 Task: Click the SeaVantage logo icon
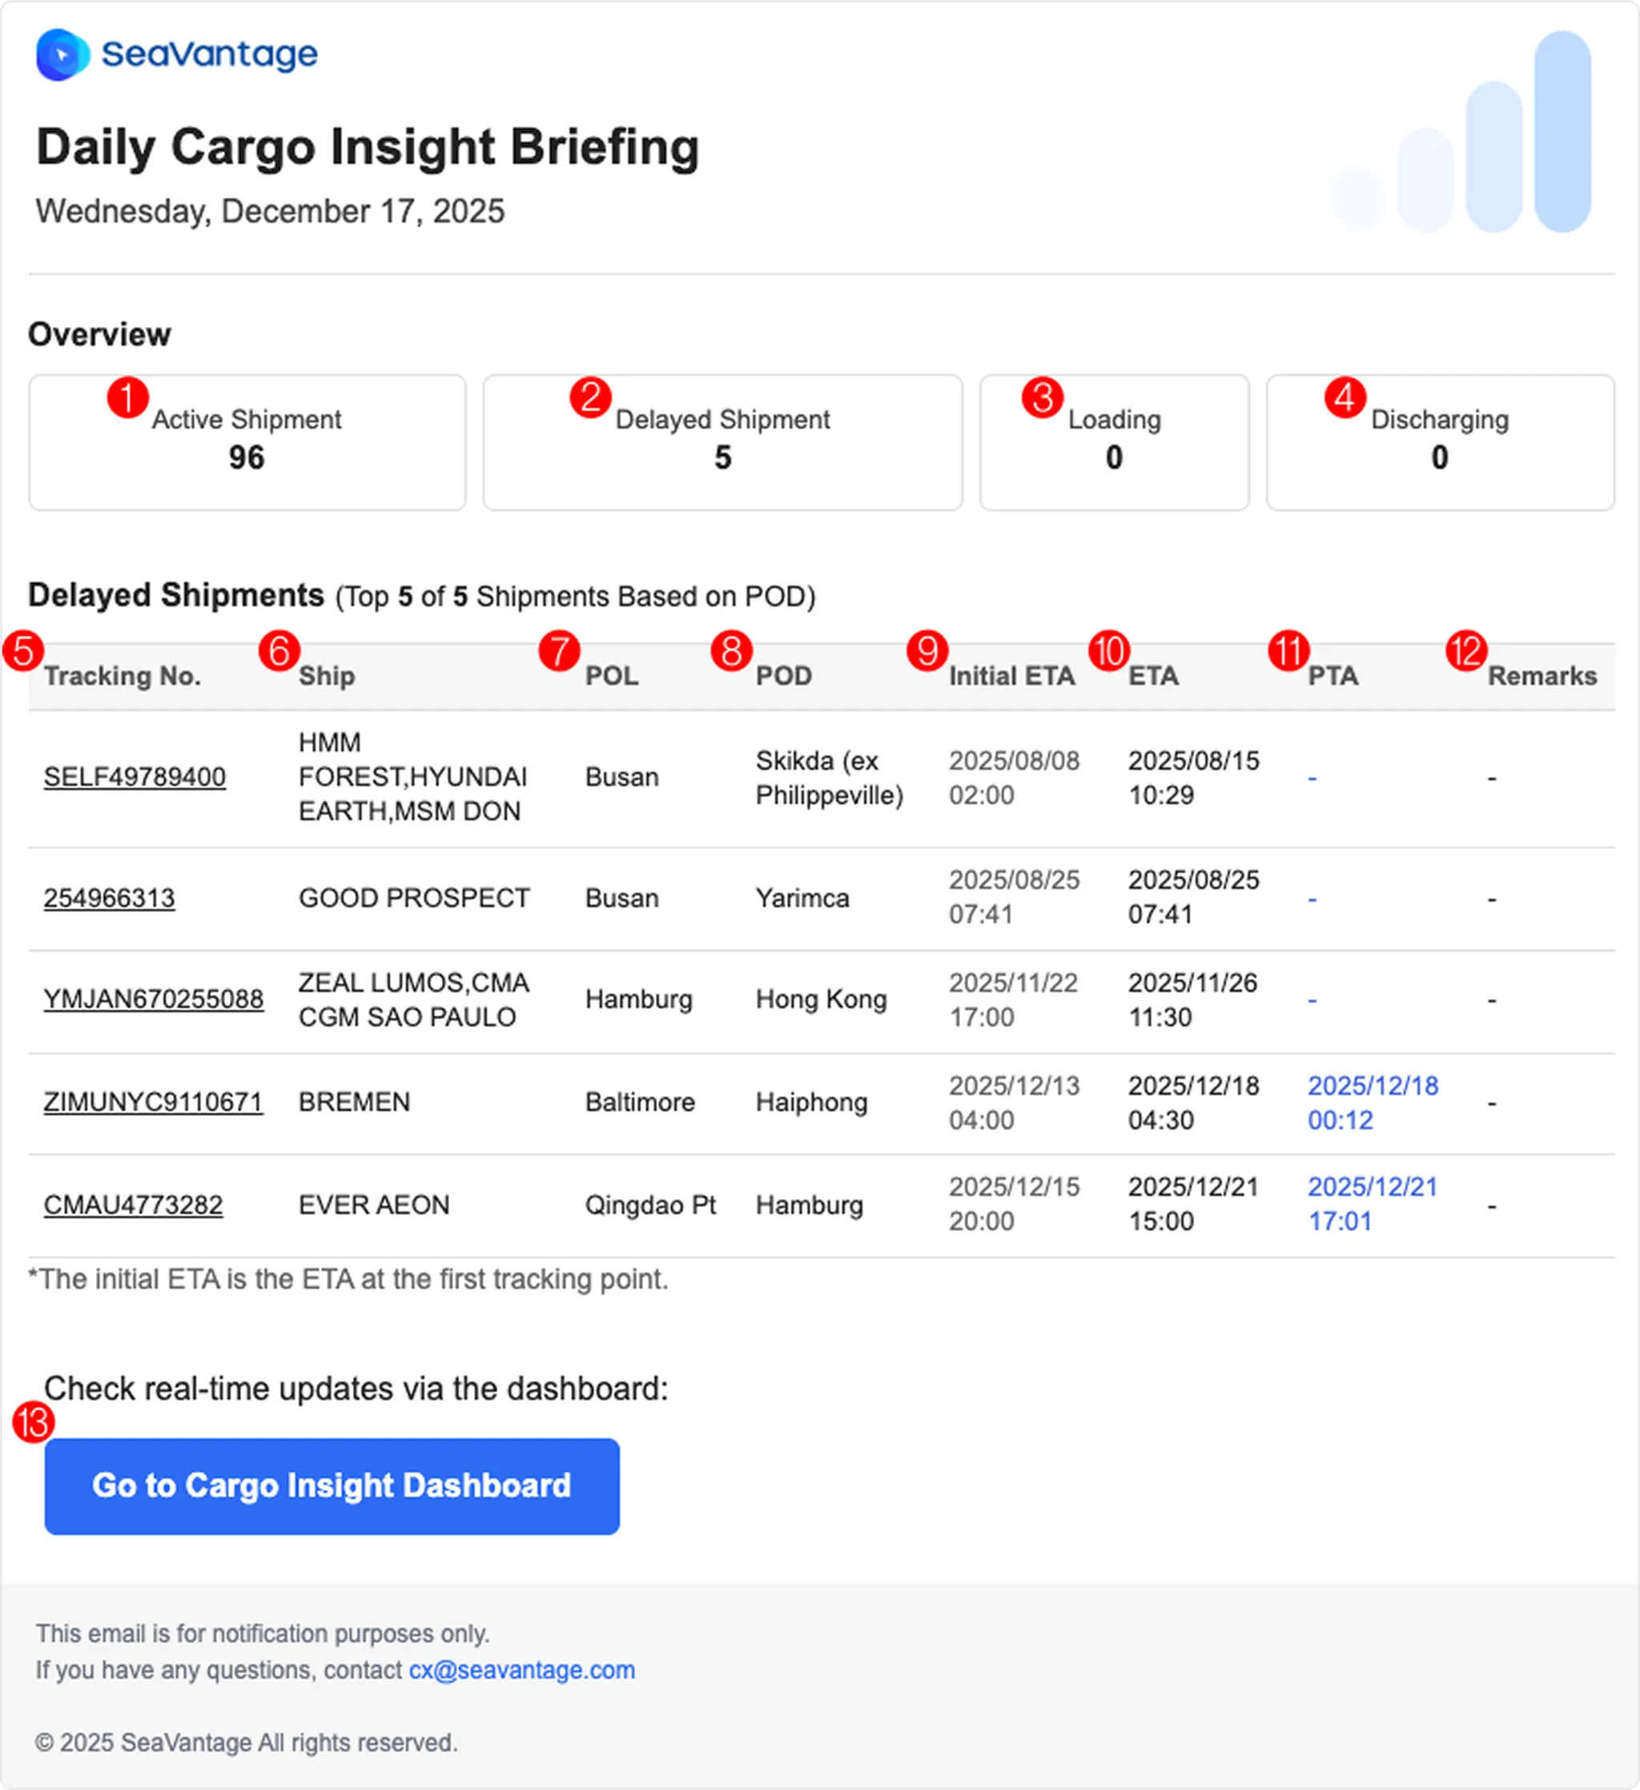(62, 55)
